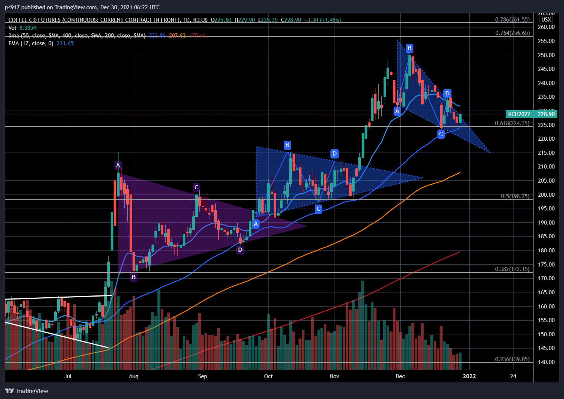The height and width of the screenshot is (399, 564).
Task: Click the TradingView logo at the bottom
Action: pos(27,391)
